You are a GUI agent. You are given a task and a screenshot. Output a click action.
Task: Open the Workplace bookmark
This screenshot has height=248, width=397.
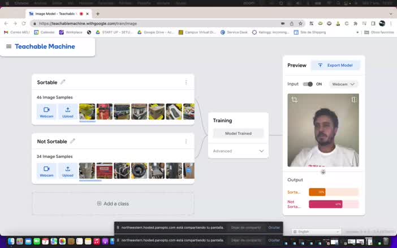[71, 32]
